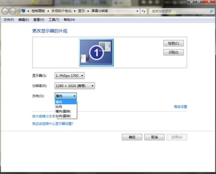The width and height of the screenshot is (216, 174).
Task: Click the search magnifier icon
Action: click(211, 11)
